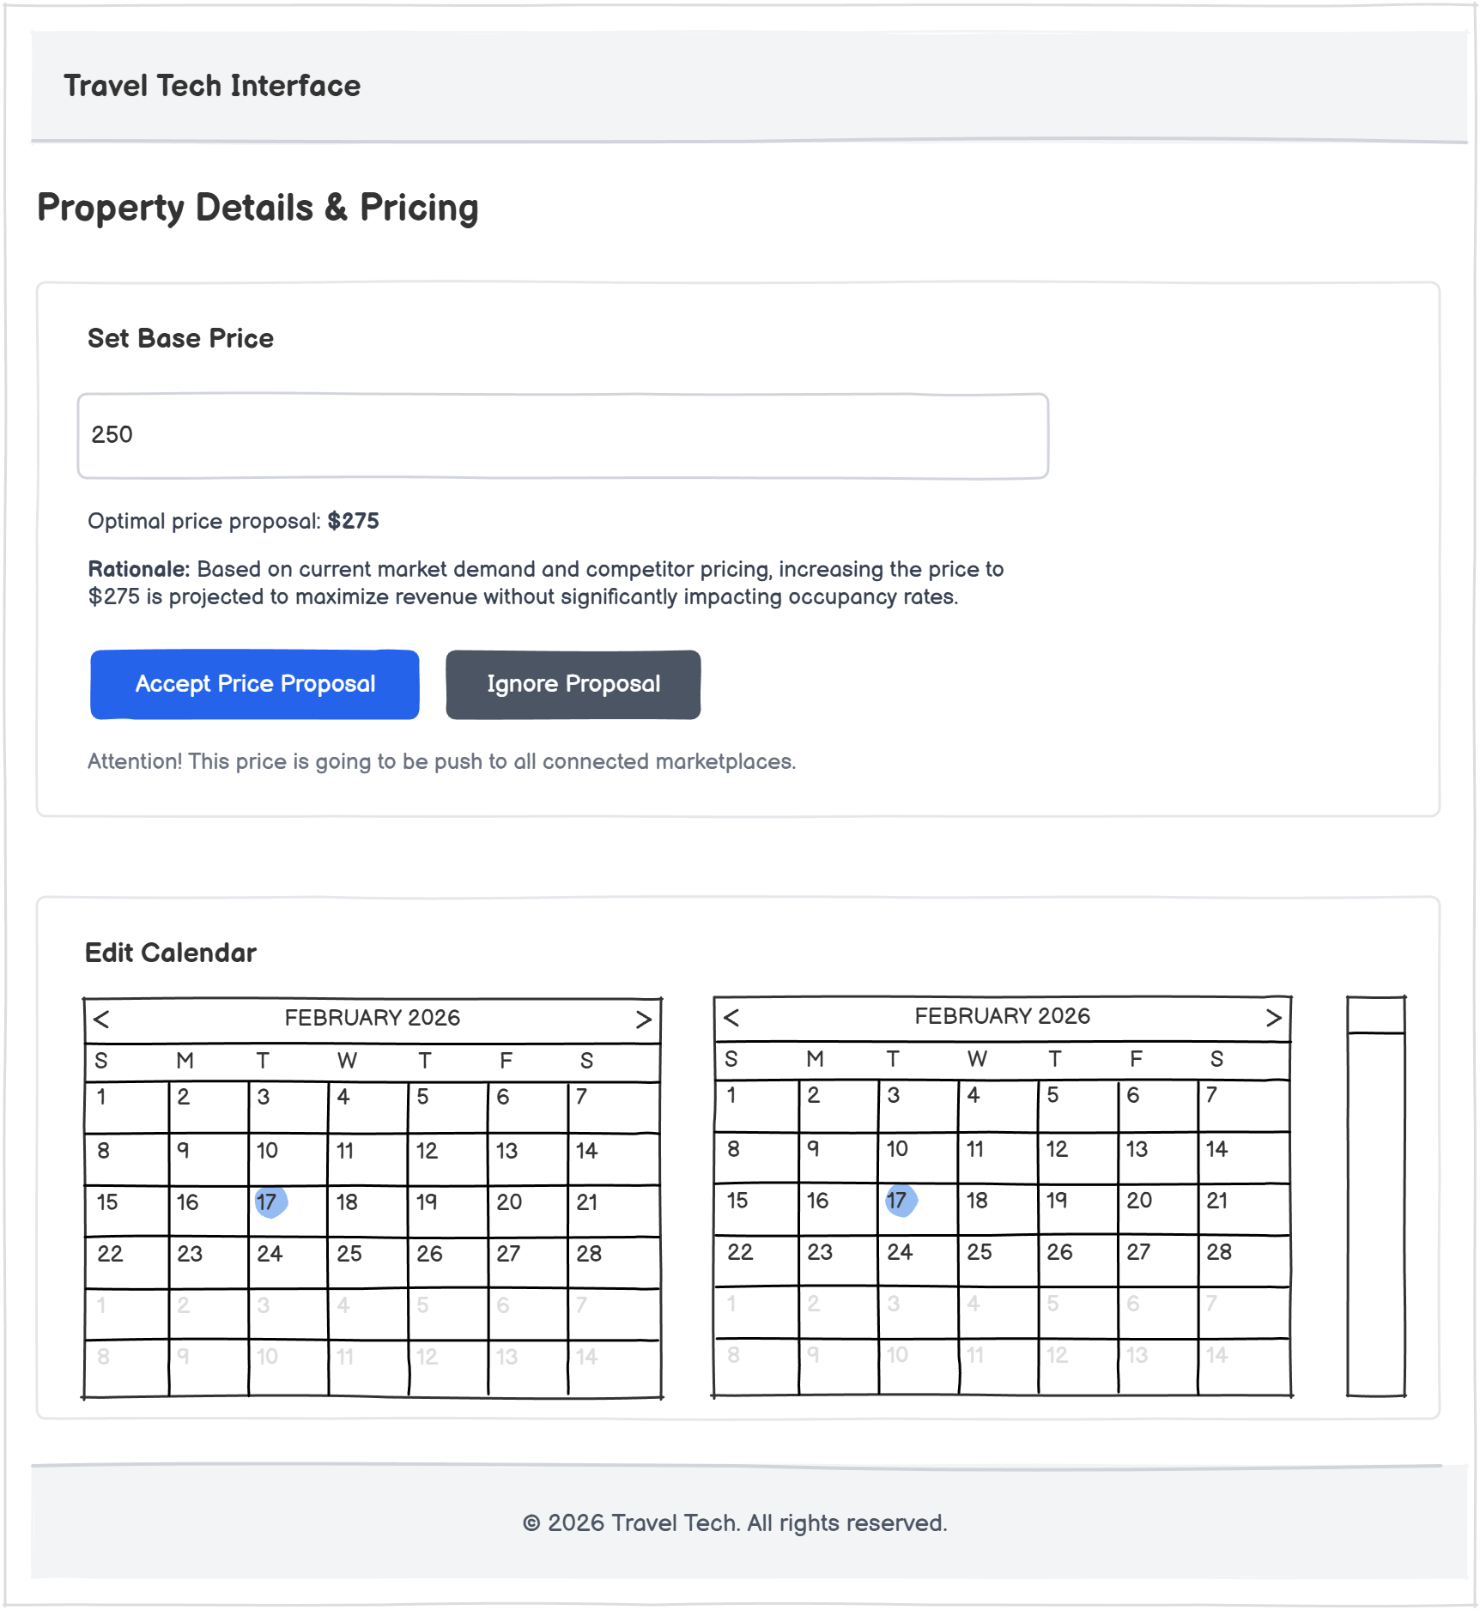Pick greyed-out March 7 in left calendar

point(613,1313)
